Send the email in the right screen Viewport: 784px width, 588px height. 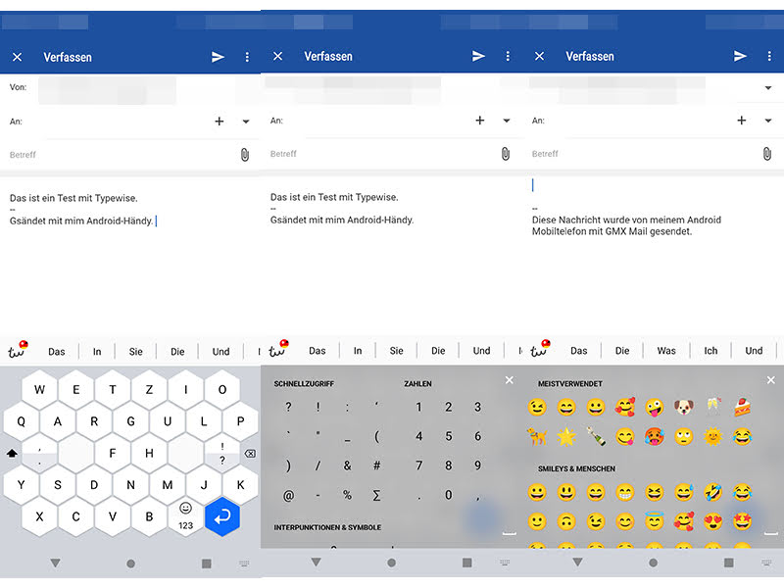[740, 56]
